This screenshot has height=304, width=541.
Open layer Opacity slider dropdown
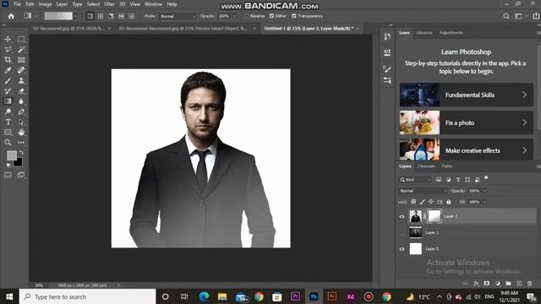click(x=484, y=191)
